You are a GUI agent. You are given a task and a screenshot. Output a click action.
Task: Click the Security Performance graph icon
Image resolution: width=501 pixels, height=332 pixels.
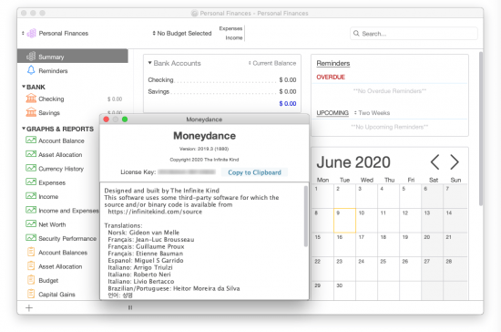[31, 238]
